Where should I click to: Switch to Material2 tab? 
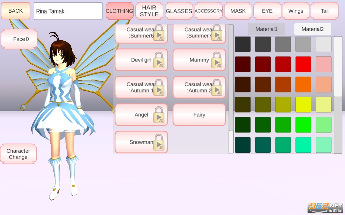pos(312,29)
